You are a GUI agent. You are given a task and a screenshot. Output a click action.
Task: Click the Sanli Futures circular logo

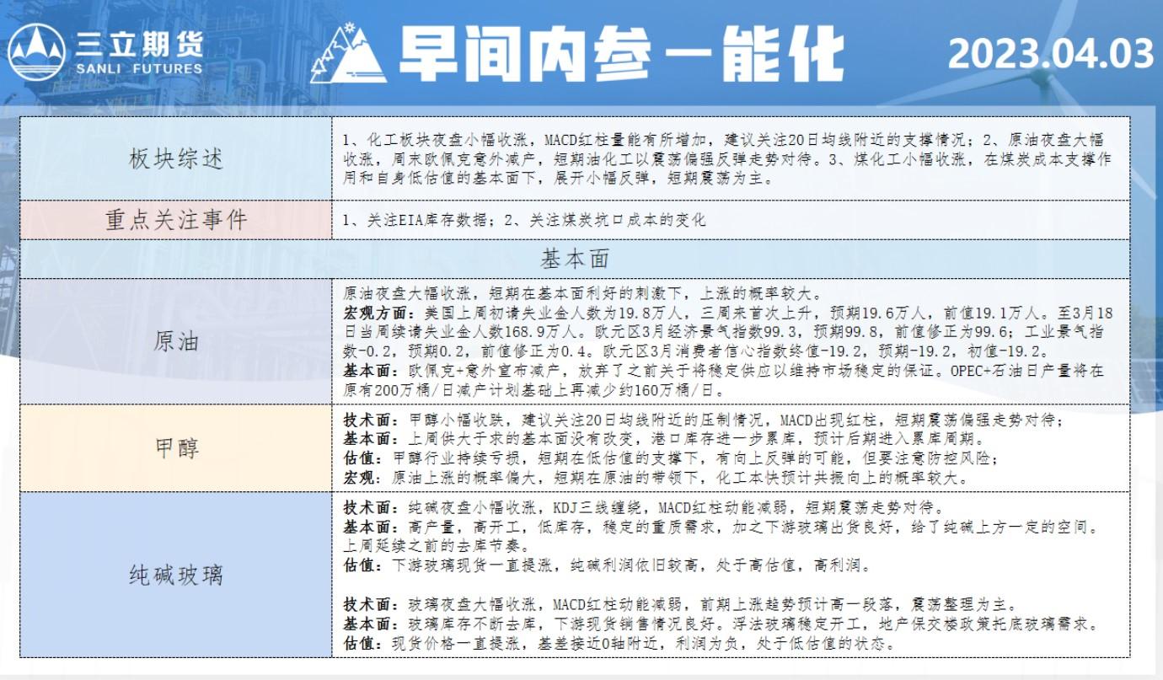tap(36, 53)
